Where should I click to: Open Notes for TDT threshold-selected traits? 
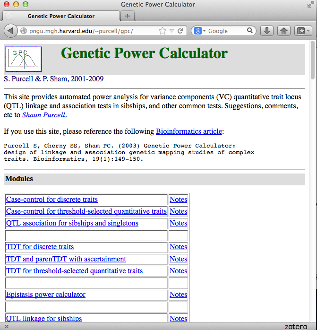coord(178,271)
